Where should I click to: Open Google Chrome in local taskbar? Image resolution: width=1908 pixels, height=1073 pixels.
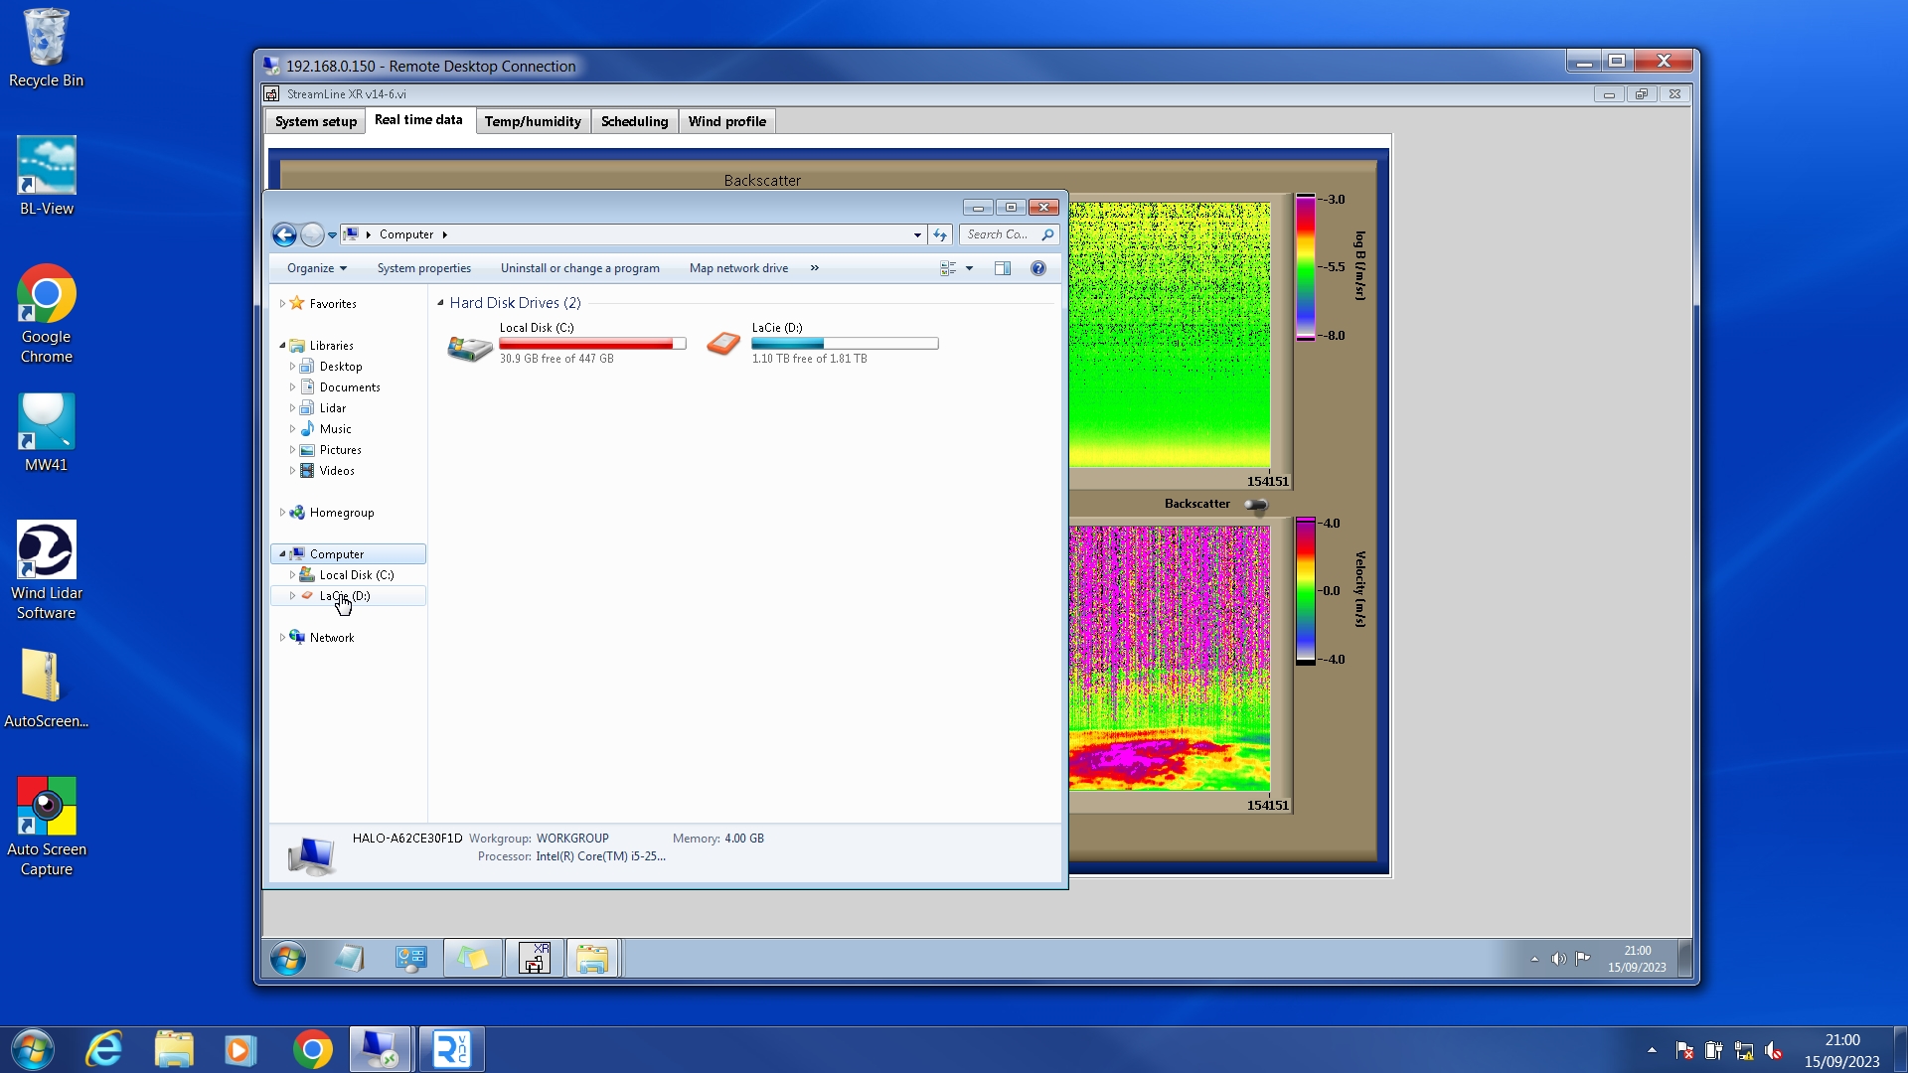[312, 1050]
